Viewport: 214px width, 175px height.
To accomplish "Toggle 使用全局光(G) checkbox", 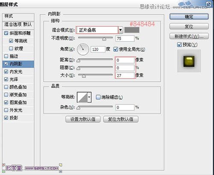I will [x=116, y=49].
